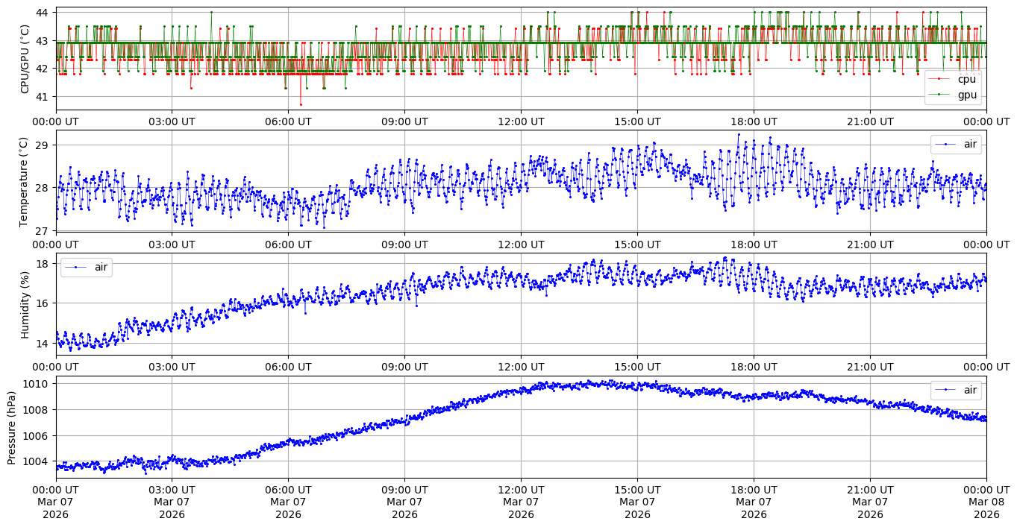Viewport: 1017px width, 527px height.
Task: Select the "Humidity (%)" y-axis label
Action: coord(25,304)
